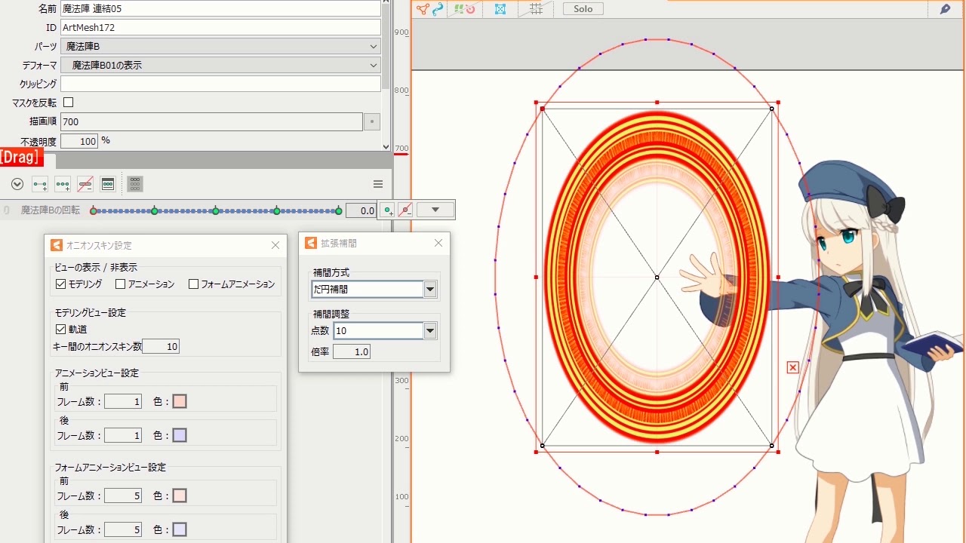Toggle the マスクを反転 checkbox
The width and height of the screenshot is (966, 543).
[x=68, y=102]
